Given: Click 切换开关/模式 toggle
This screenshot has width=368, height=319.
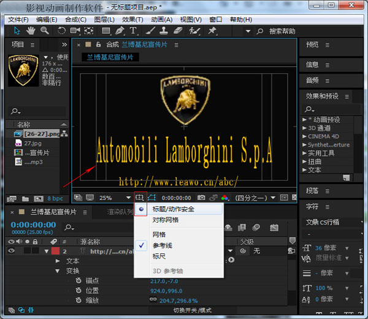Looking at the screenshot, I should (192, 310).
